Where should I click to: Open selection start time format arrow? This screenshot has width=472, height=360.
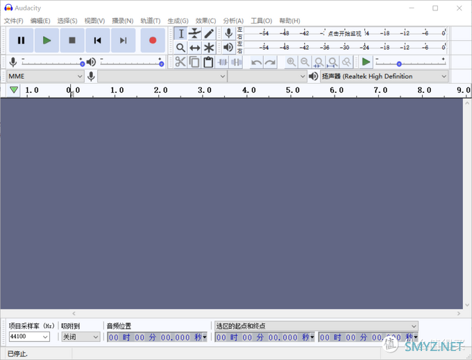pyautogui.click(x=312, y=337)
